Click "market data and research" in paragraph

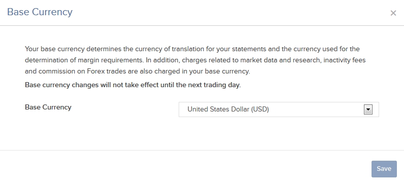point(275,60)
